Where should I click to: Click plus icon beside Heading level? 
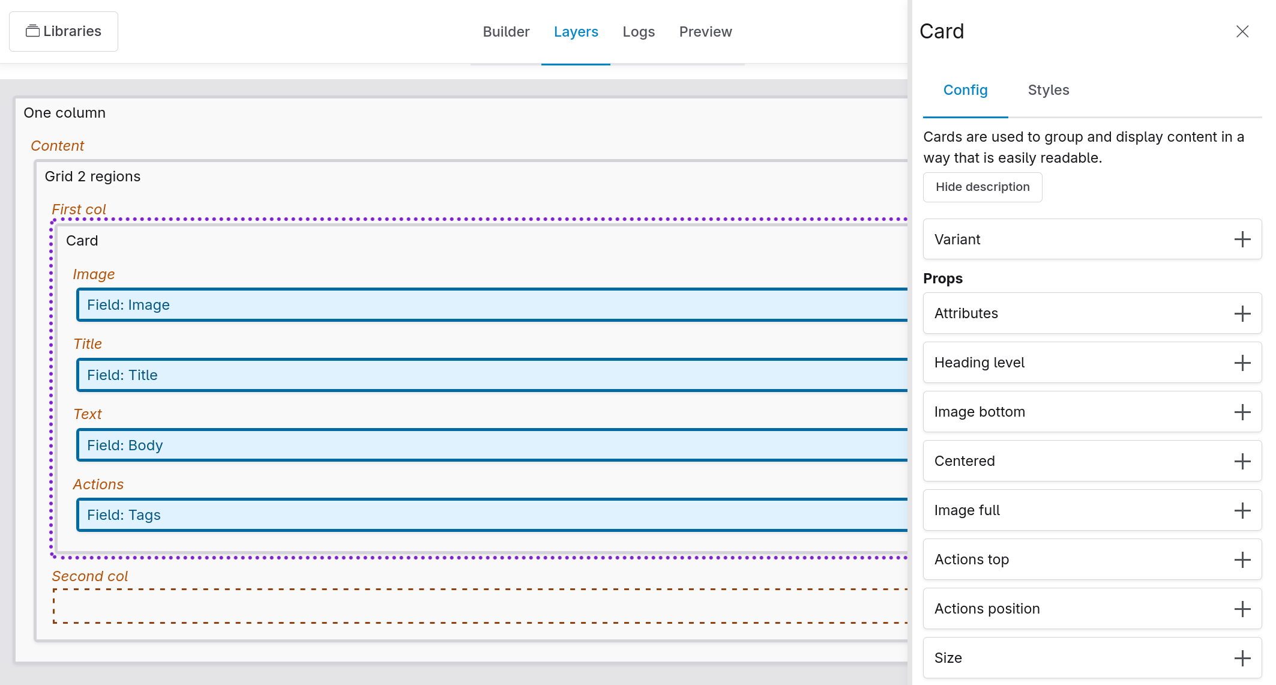pos(1242,363)
